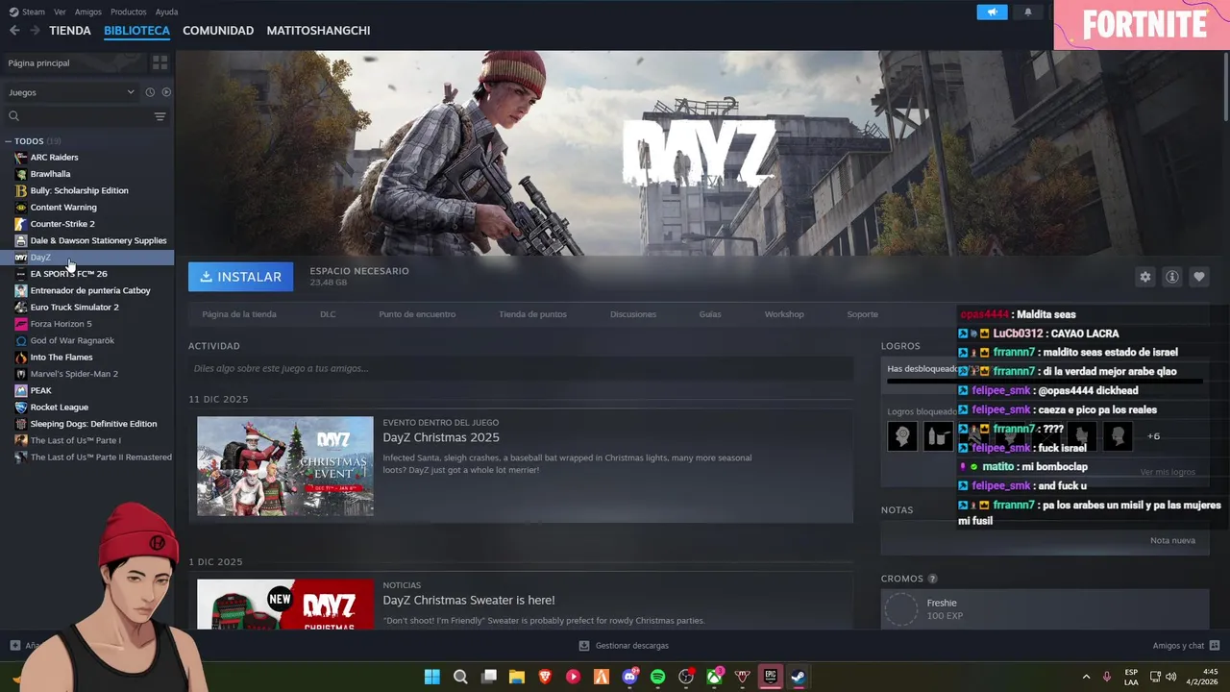Open File Explorer from taskbar
The image size is (1230, 692).
pos(517,677)
